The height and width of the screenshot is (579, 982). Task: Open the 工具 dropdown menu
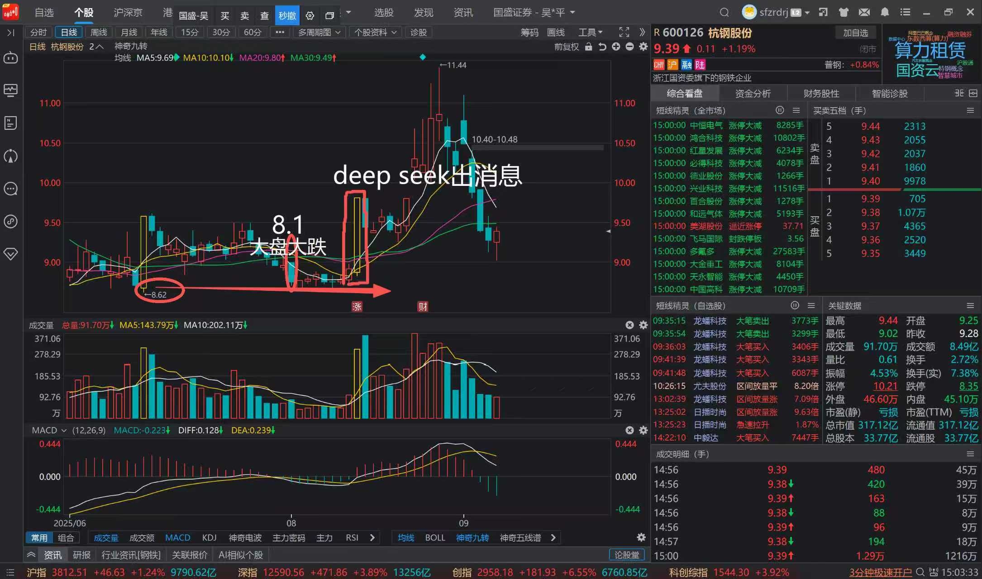tap(591, 32)
